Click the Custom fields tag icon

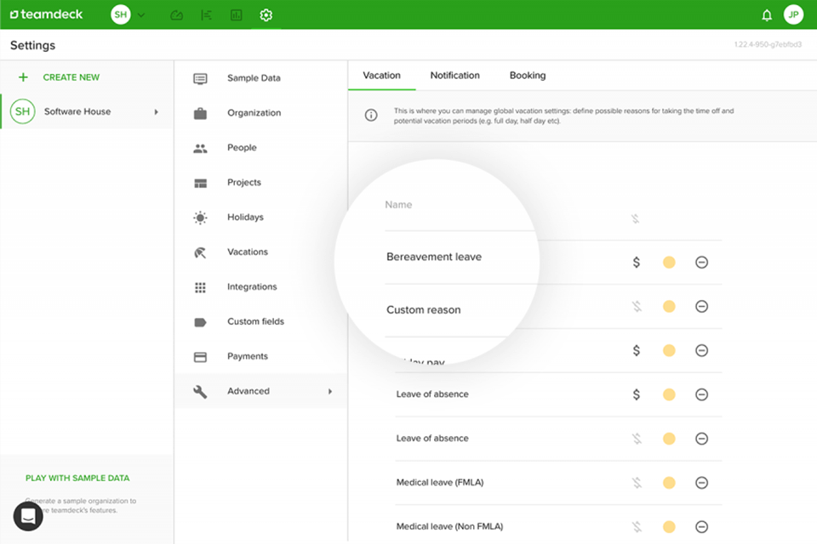coord(200,322)
